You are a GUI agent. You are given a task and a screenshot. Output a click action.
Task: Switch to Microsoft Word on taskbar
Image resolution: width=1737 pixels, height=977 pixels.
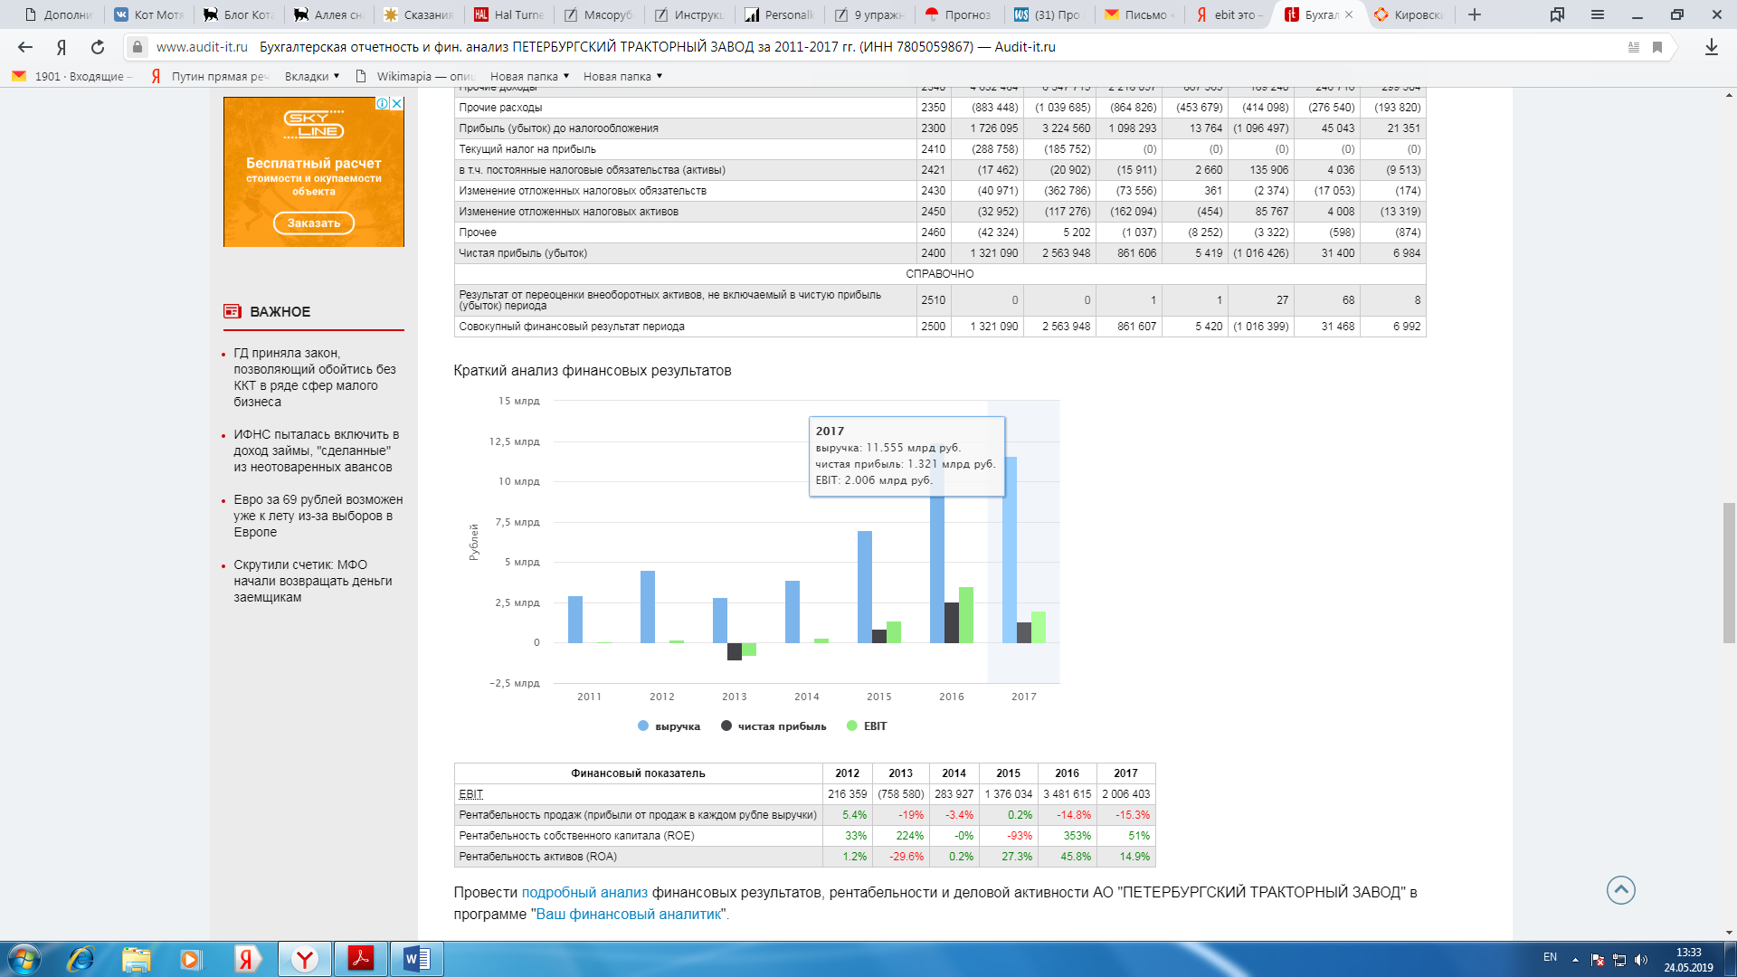(417, 959)
